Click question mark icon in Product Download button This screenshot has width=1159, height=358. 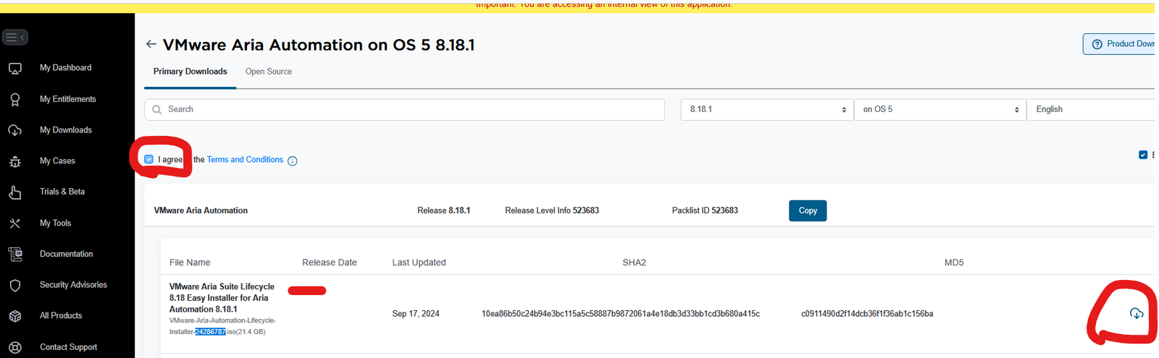tap(1097, 44)
